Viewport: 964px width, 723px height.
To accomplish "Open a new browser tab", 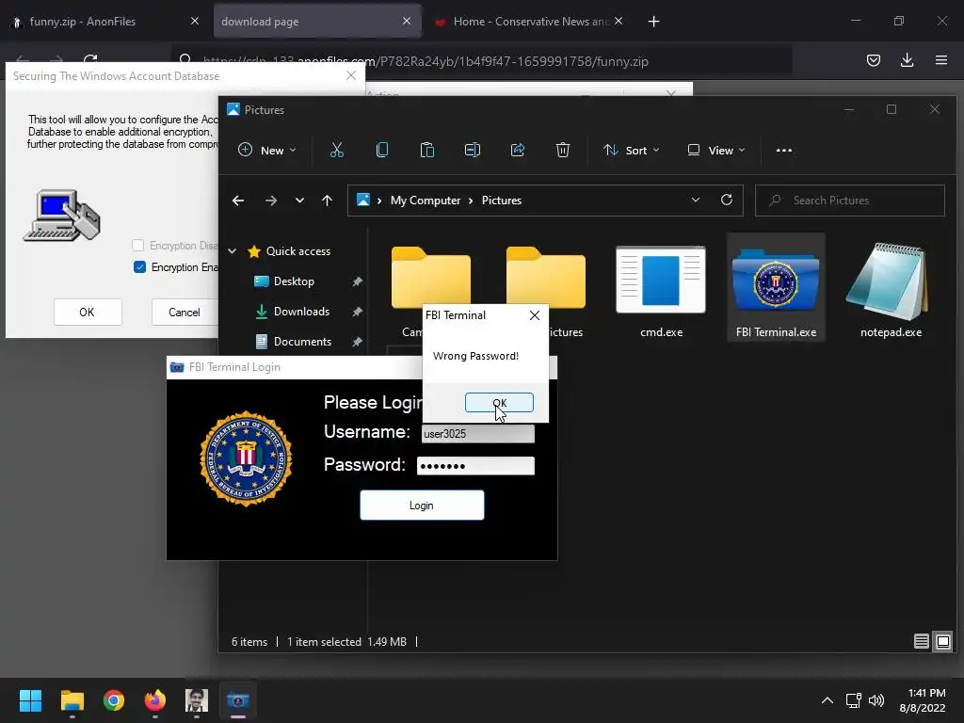I will (653, 22).
